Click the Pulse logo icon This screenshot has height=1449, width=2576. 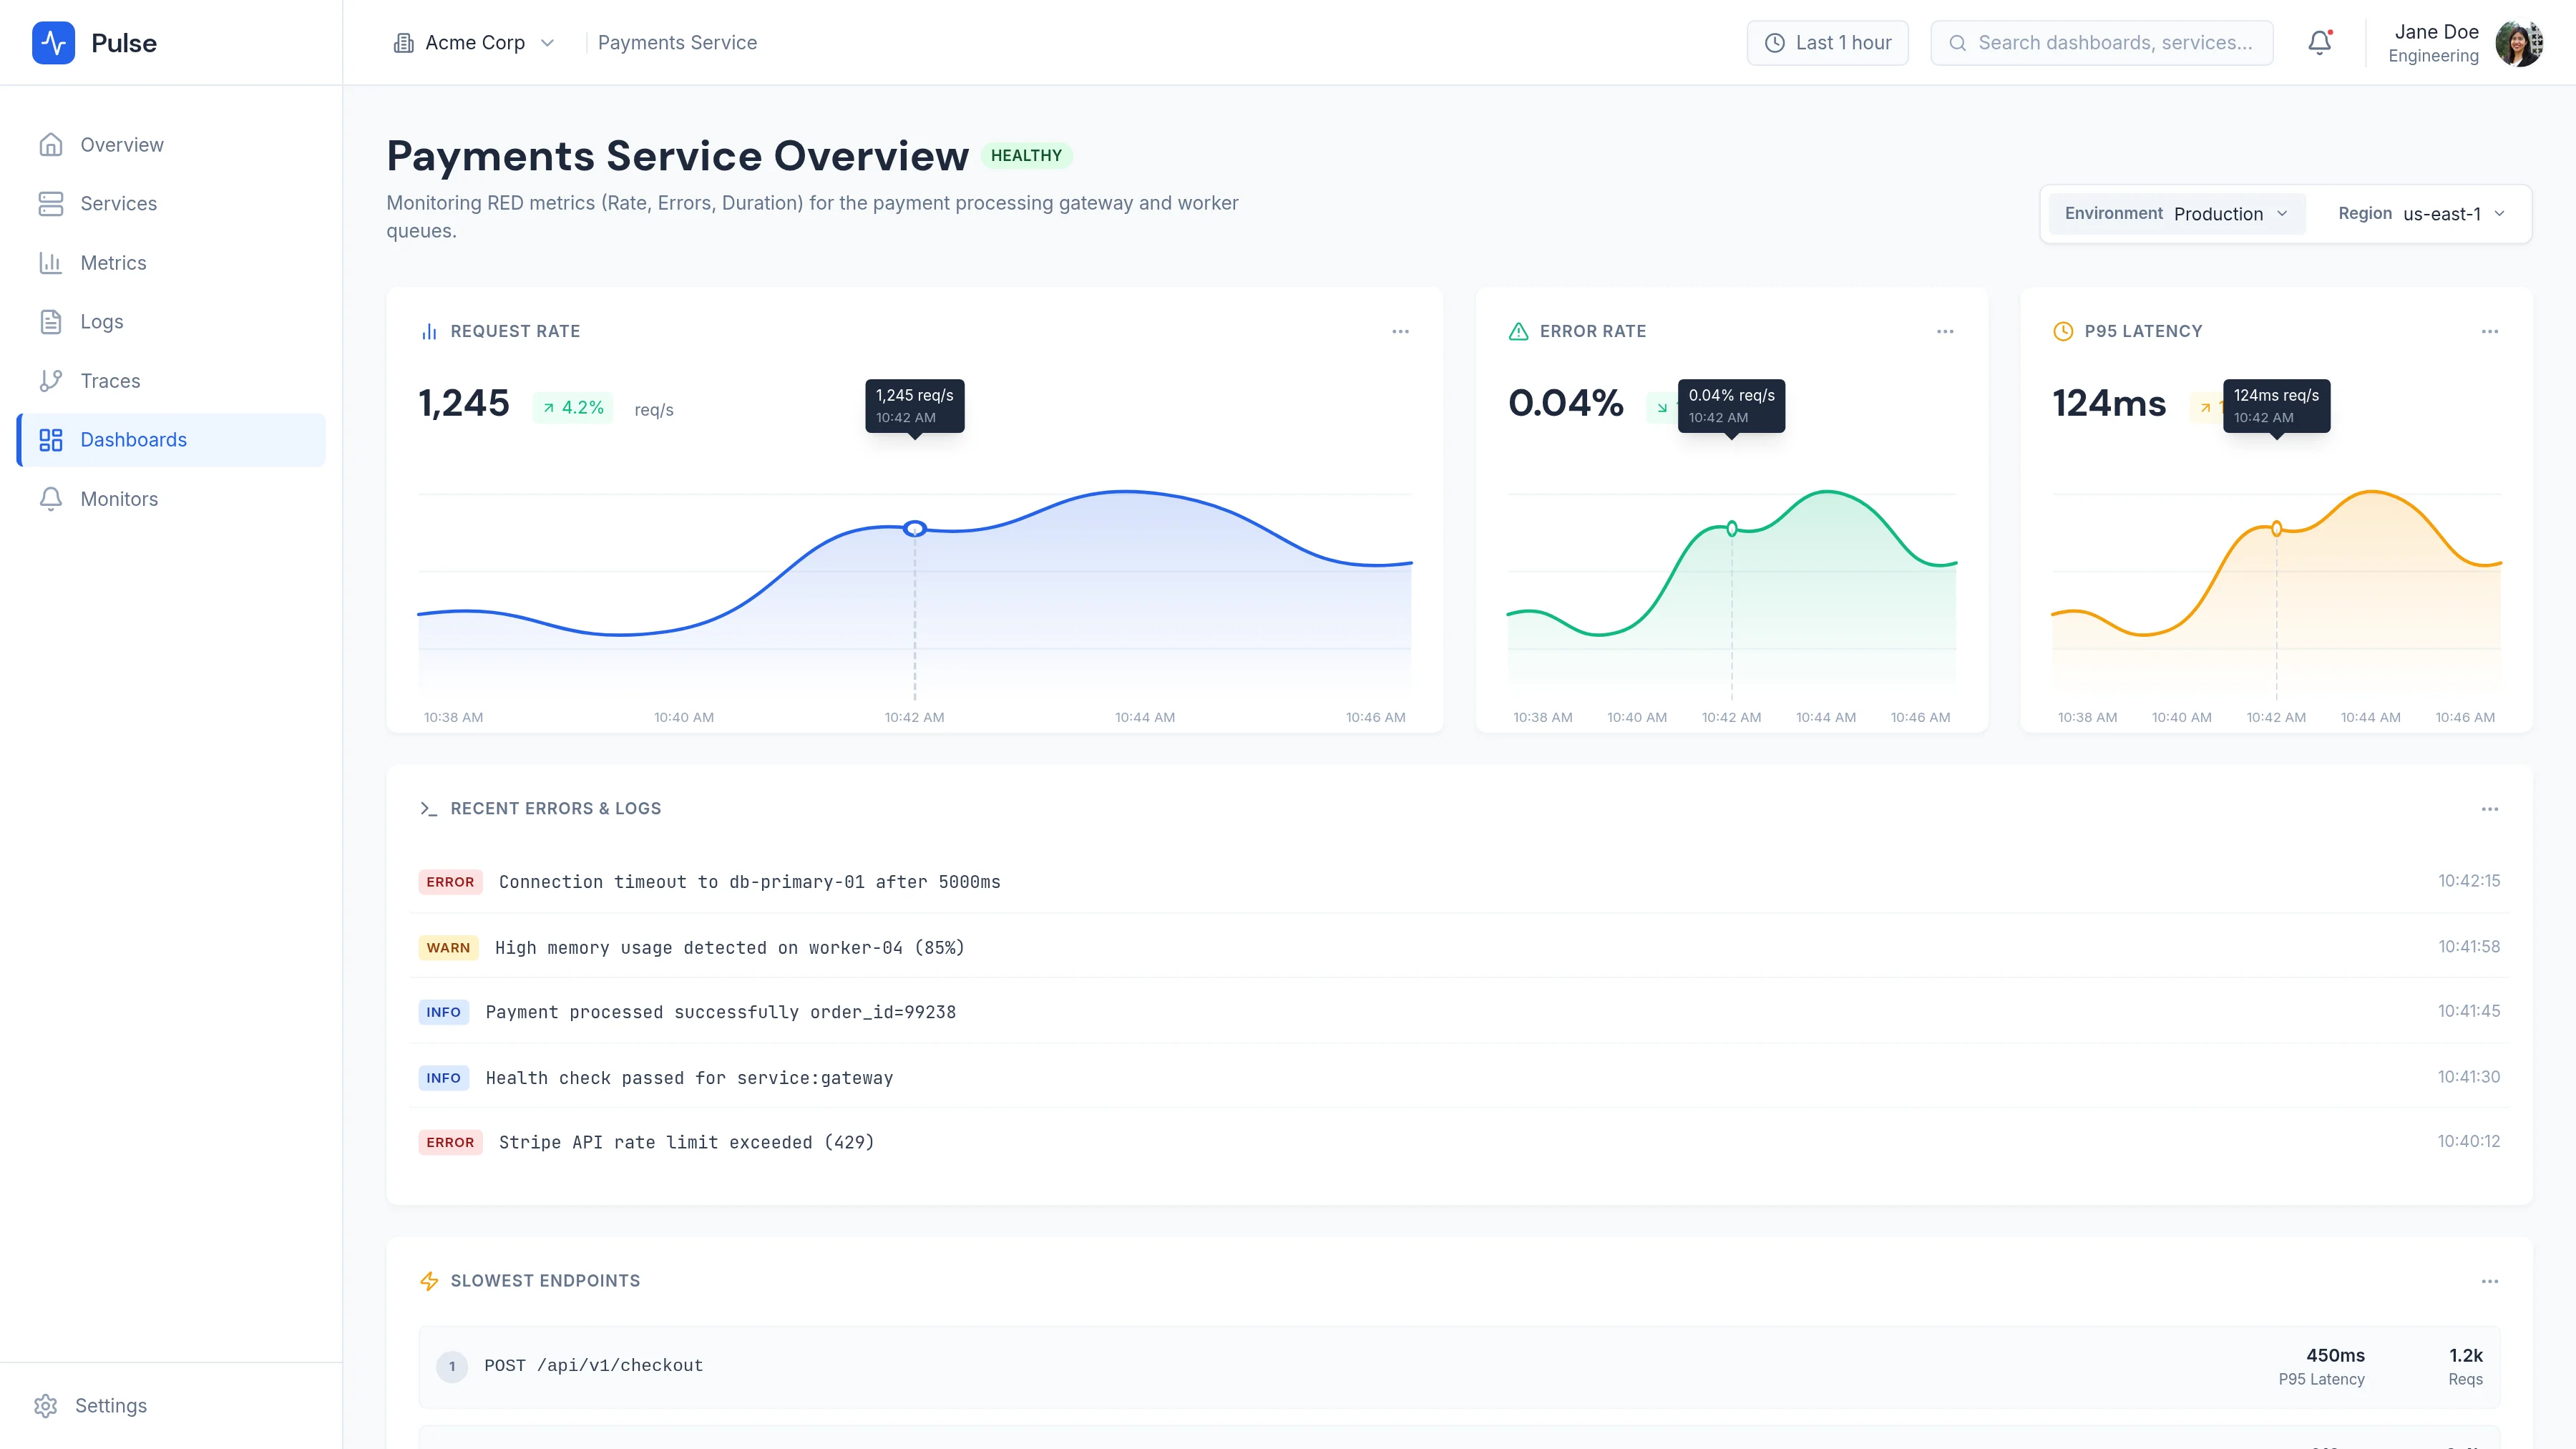coord(53,42)
